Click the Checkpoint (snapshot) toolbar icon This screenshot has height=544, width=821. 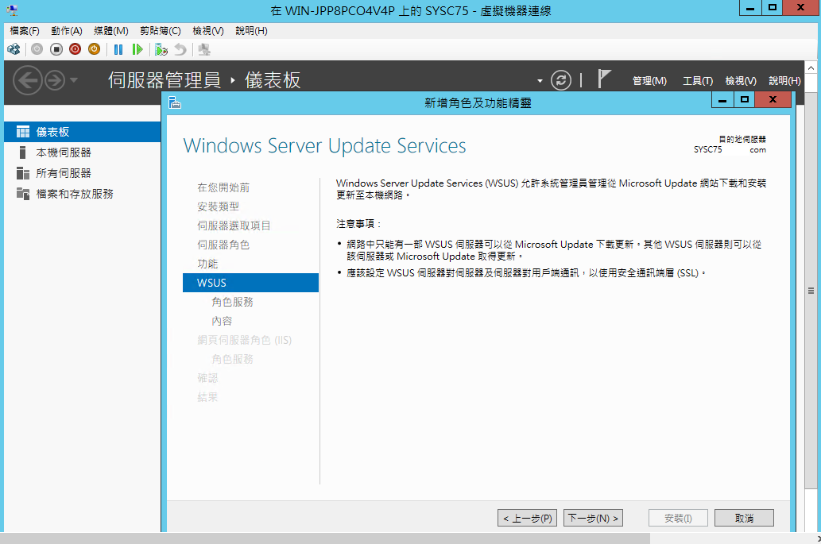161,50
